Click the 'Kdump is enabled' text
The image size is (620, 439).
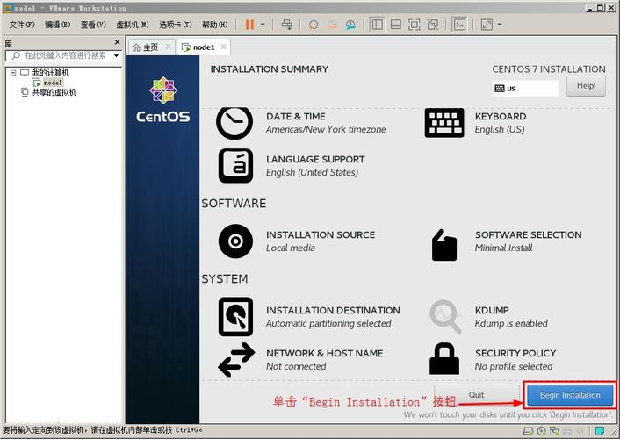[511, 323]
